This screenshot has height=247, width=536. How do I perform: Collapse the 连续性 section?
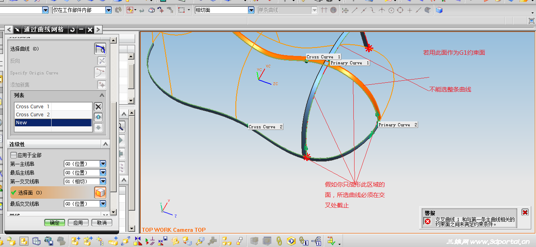[x=105, y=144]
